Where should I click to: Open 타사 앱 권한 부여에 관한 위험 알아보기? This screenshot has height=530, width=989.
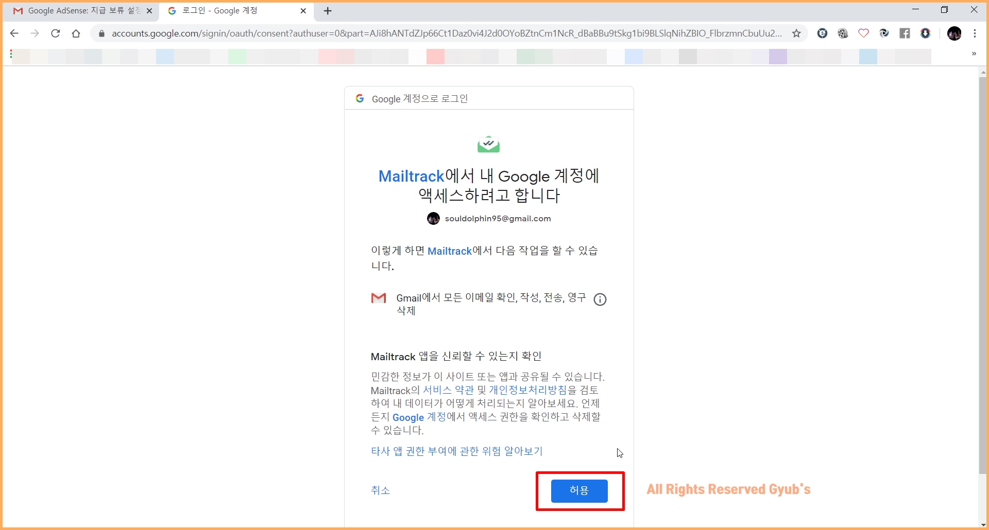(457, 451)
